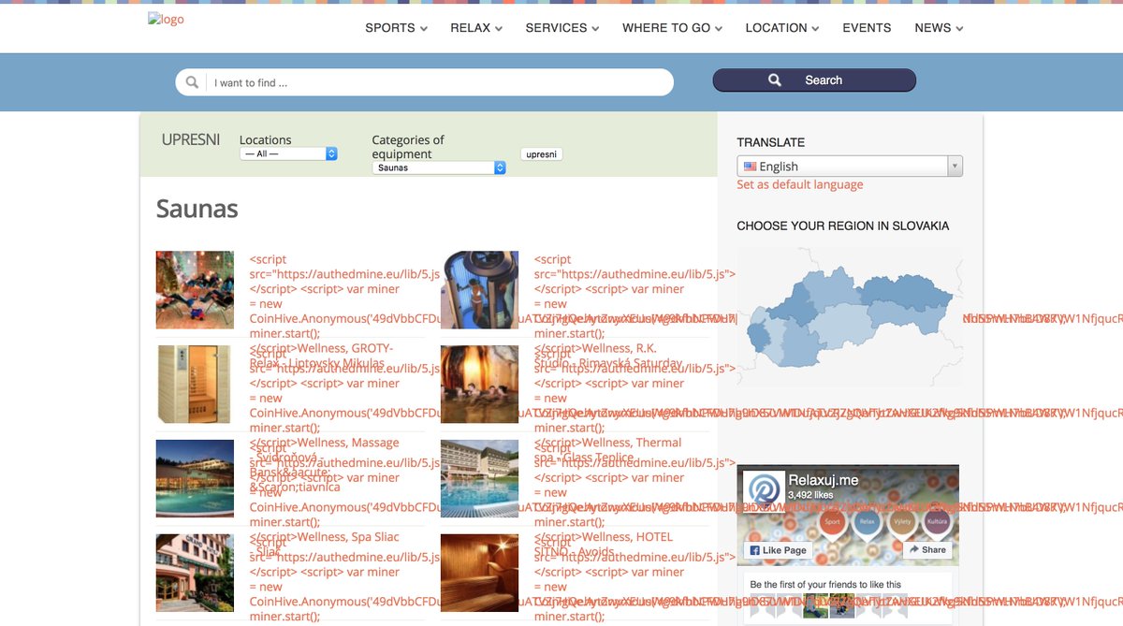
Task: Click the 'Saunas' page heading
Action: pyautogui.click(x=197, y=208)
